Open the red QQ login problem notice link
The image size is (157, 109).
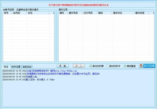[x=78, y=5]
